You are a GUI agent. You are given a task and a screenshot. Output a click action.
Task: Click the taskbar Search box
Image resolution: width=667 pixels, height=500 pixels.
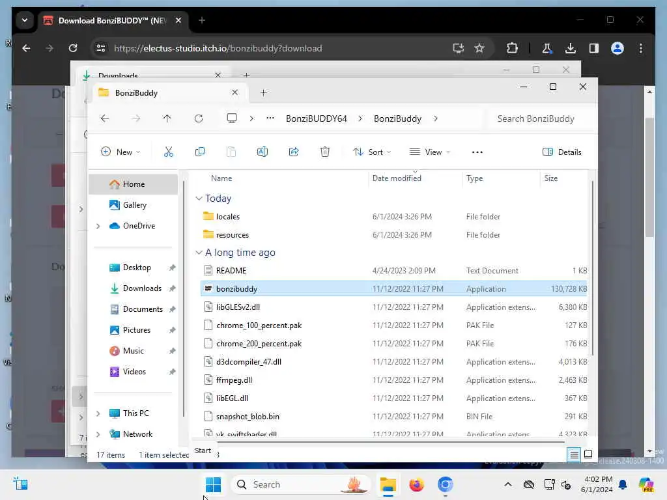301,484
